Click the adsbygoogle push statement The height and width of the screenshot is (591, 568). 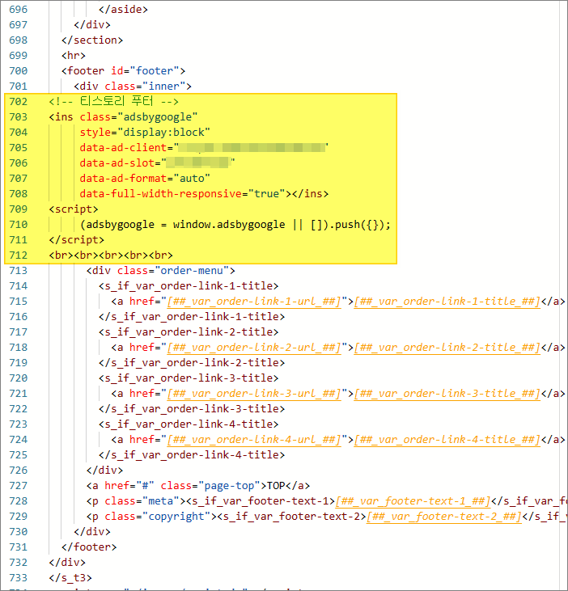pos(235,224)
